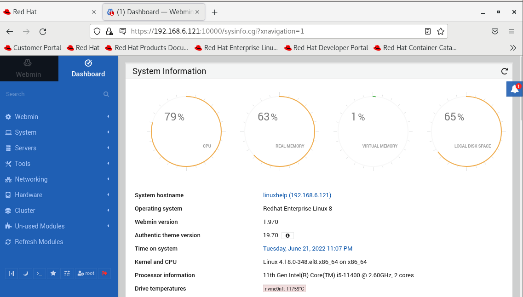Open Customer Portal bookmark
Screen dimensions: 523x297
click(x=33, y=48)
